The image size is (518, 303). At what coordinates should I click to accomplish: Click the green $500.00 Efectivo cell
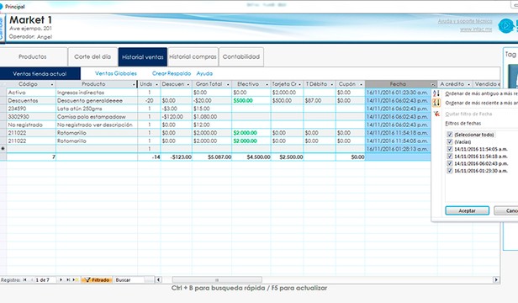pyautogui.click(x=251, y=100)
